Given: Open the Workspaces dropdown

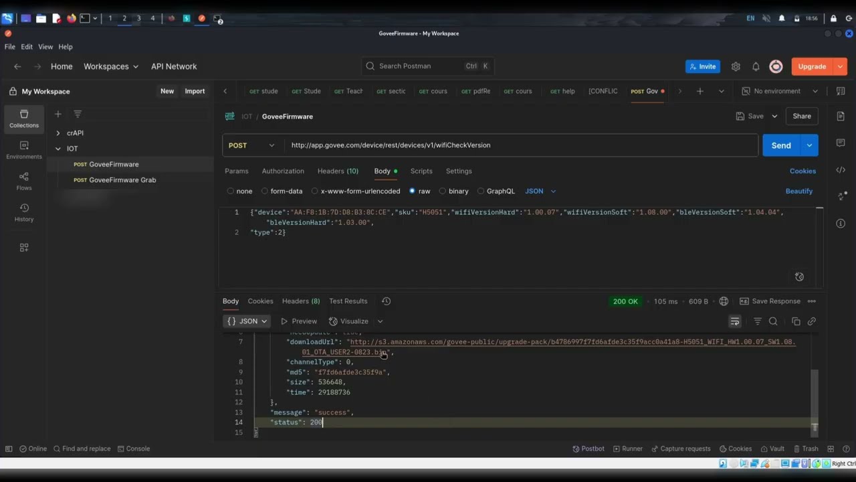Looking at the screenshot, I should pos(111,66).
